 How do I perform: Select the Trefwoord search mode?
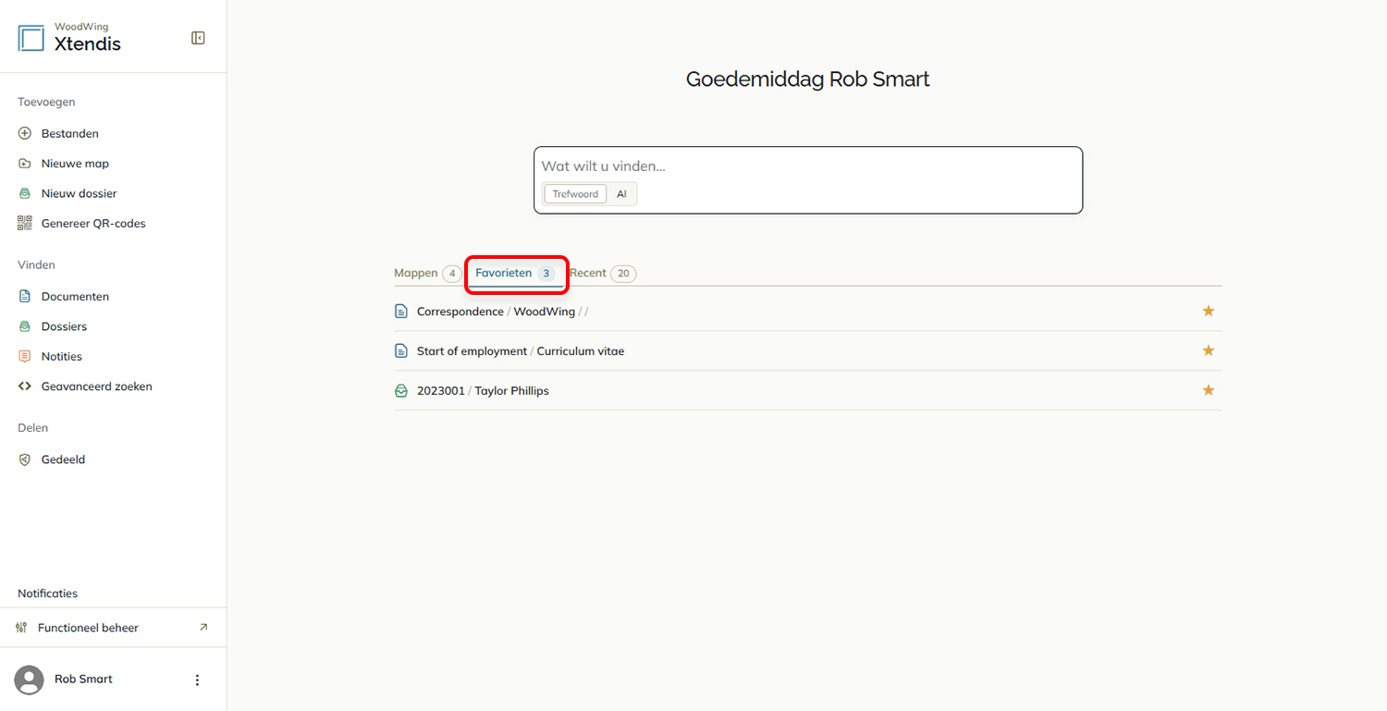(x=575, y=194)
